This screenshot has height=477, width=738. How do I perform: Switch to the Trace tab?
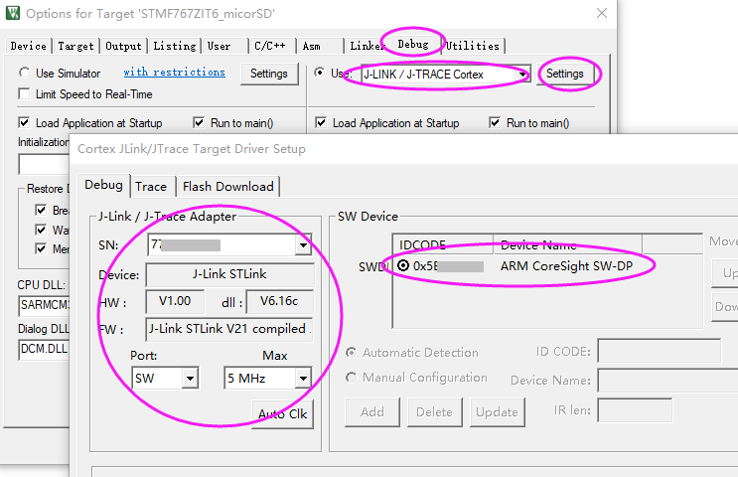[x=151, y=187]
